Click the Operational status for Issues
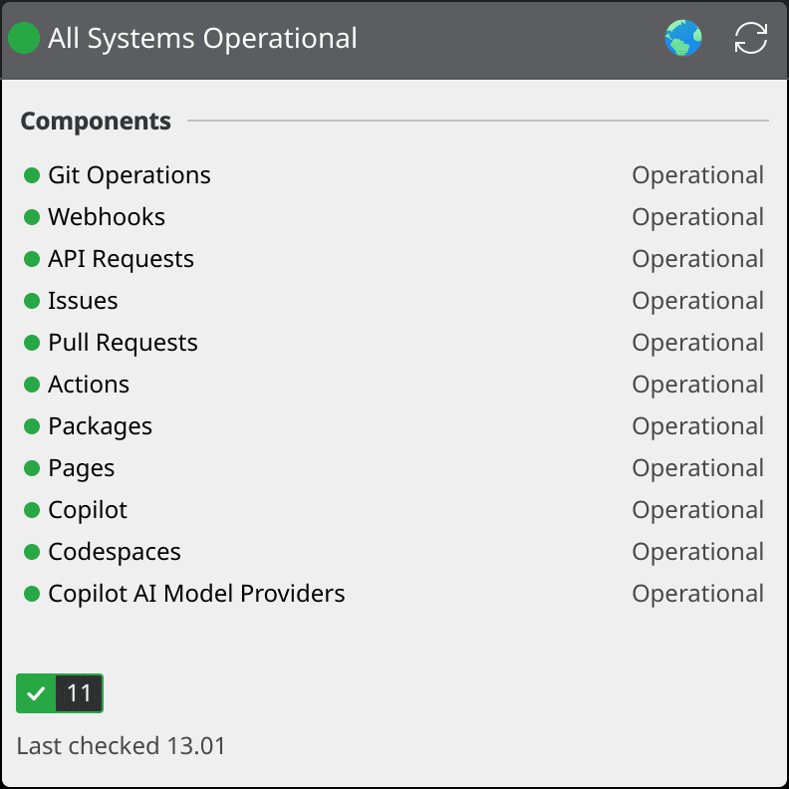 point(698,301)
